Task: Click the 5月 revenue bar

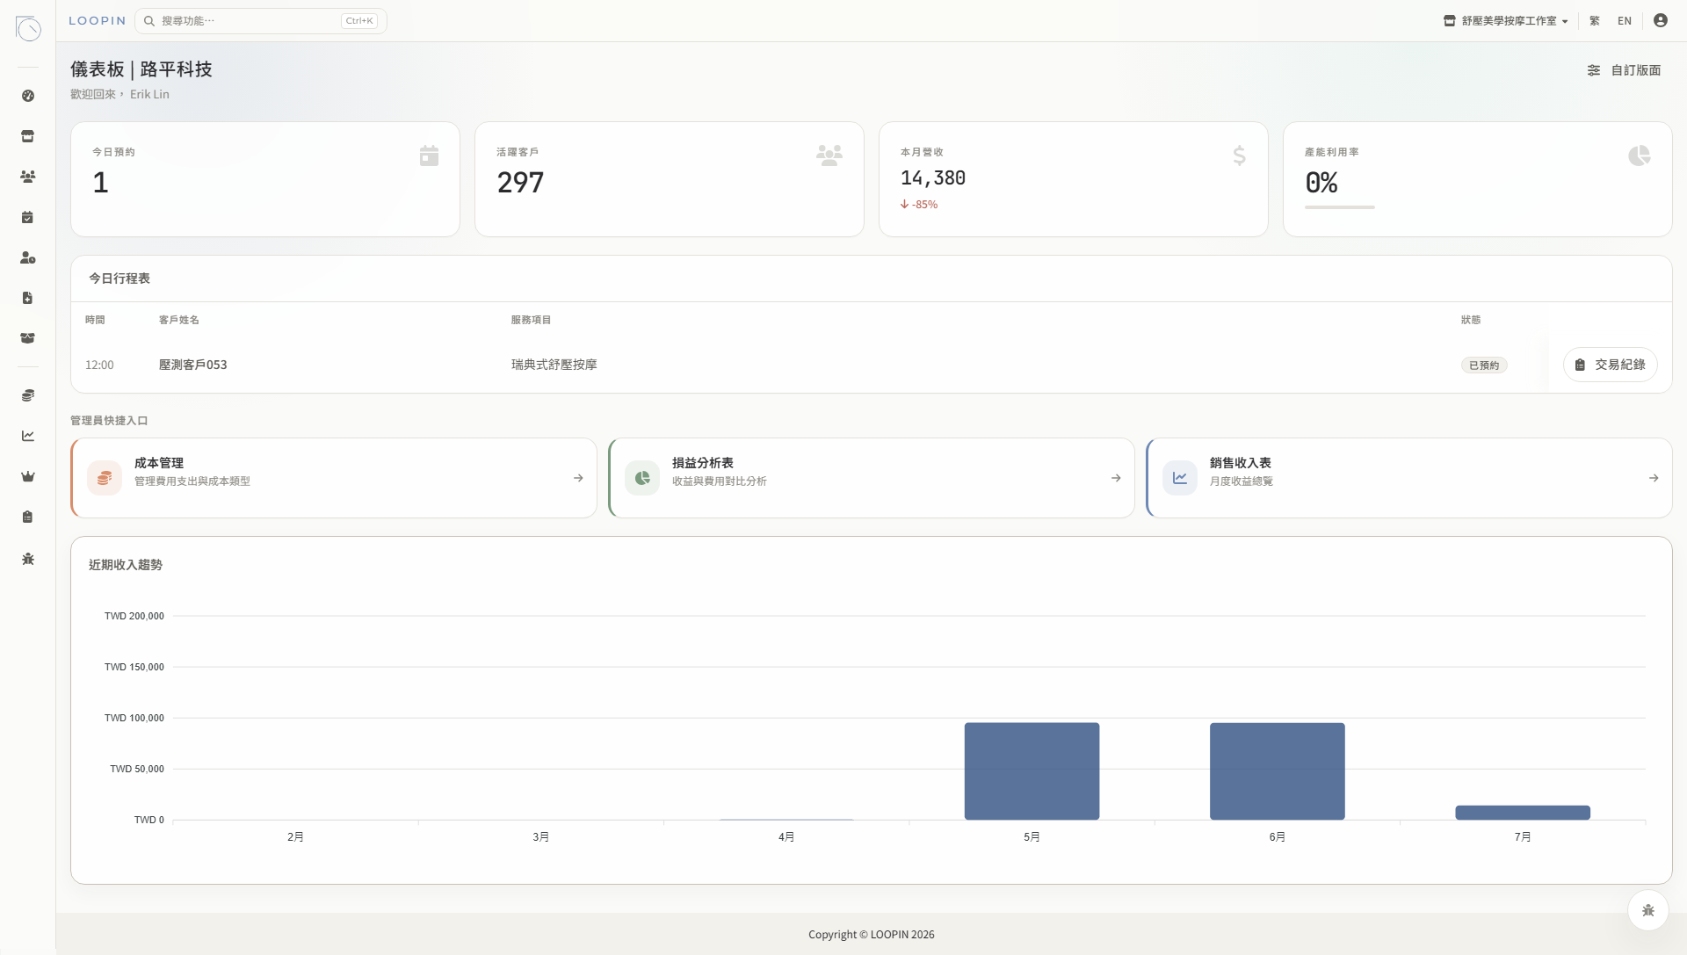Action: pos(1032,771)
